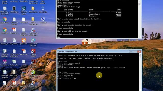163x91 pixels.
Task: Click 'grant all on emp to user1;' line
Action: pos(72,31)
